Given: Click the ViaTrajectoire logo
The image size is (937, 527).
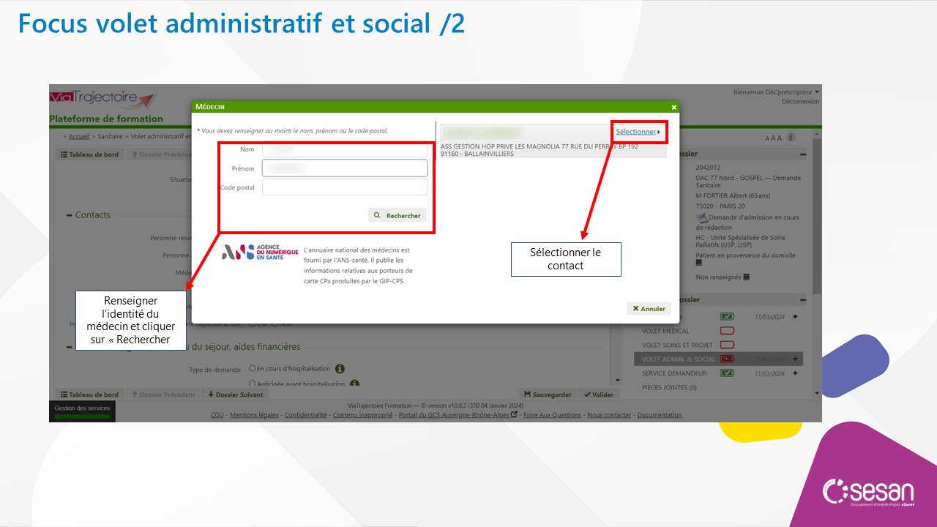Looking at the screenshot, I should tap(102, 99).
